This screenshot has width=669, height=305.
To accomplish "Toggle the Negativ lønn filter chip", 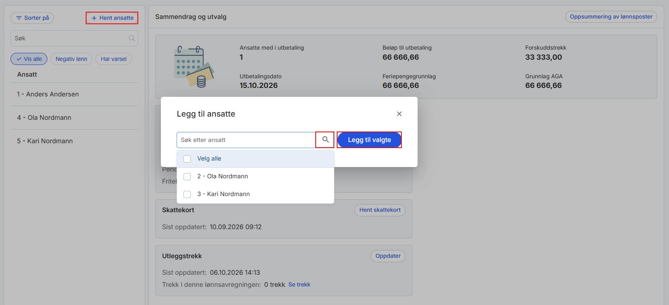I will coord(71,59).
